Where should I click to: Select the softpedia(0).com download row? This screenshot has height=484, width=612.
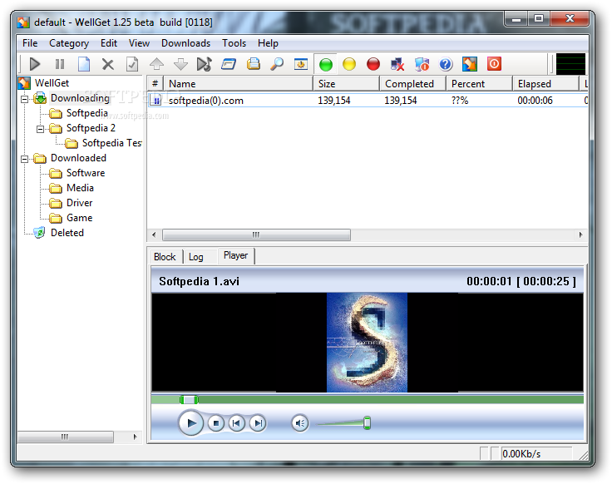(x=368, y=101)
